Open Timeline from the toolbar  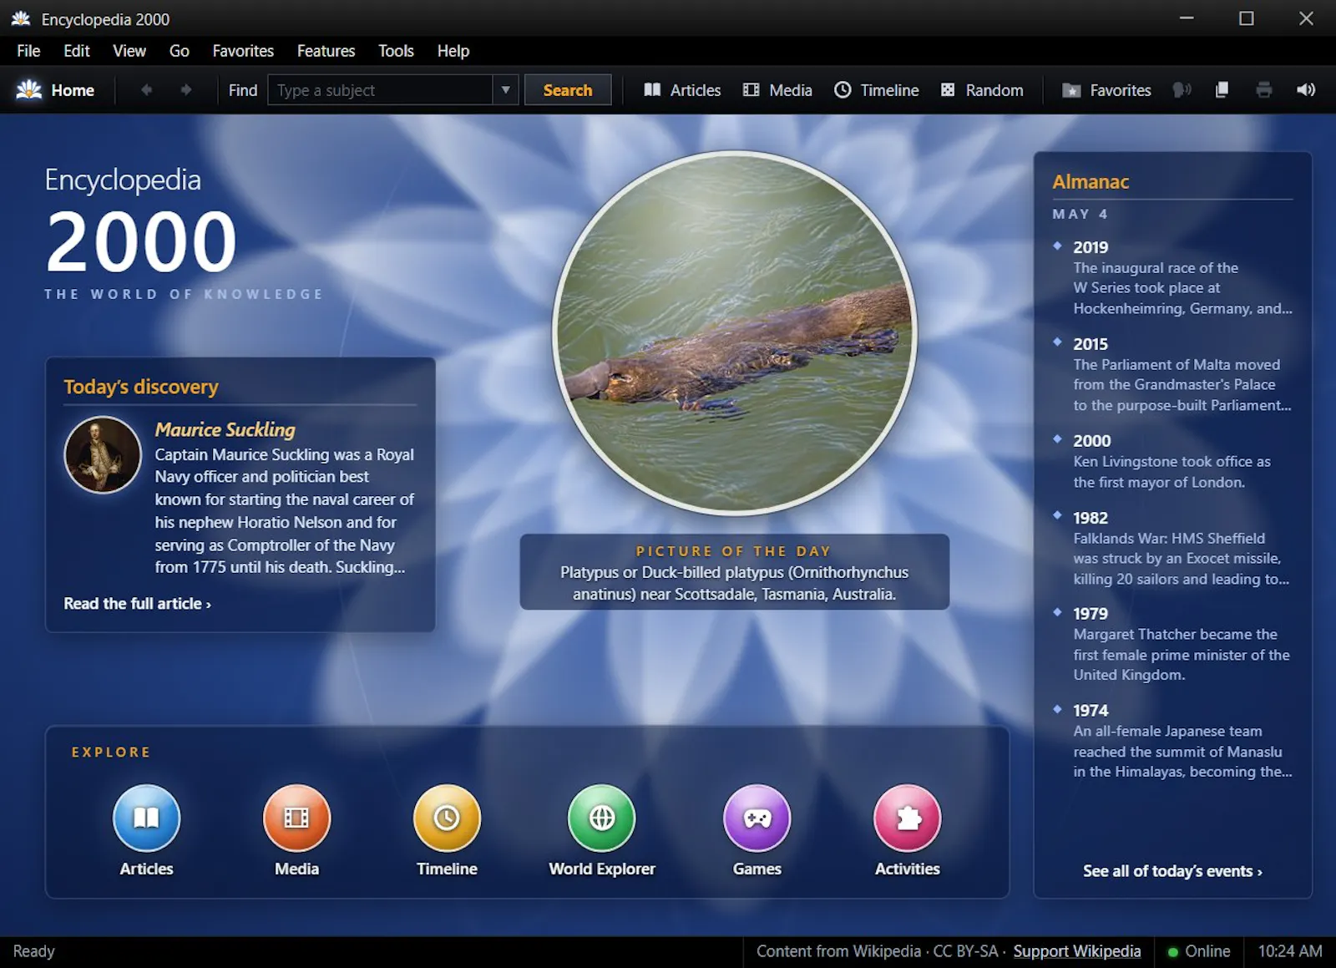pos(877,90)
